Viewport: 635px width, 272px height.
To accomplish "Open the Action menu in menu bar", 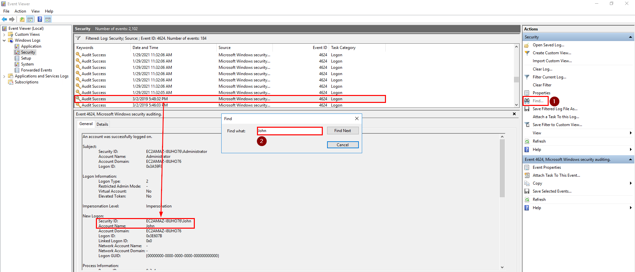I will (20, 11).
